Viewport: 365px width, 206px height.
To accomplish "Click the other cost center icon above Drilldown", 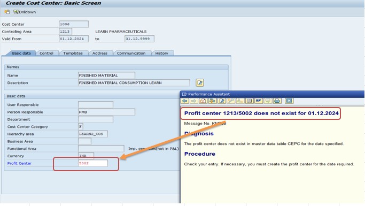I will pyautogui.click(x=7, y=12).
